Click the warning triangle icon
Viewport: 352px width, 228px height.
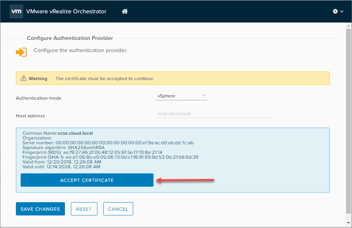click(24, 78)
